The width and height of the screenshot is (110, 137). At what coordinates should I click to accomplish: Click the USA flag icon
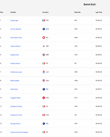44,81
